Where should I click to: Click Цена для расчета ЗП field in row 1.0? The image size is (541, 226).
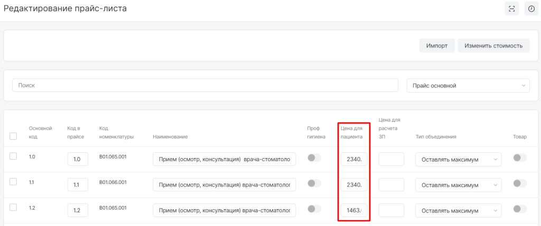coord(391,160)
